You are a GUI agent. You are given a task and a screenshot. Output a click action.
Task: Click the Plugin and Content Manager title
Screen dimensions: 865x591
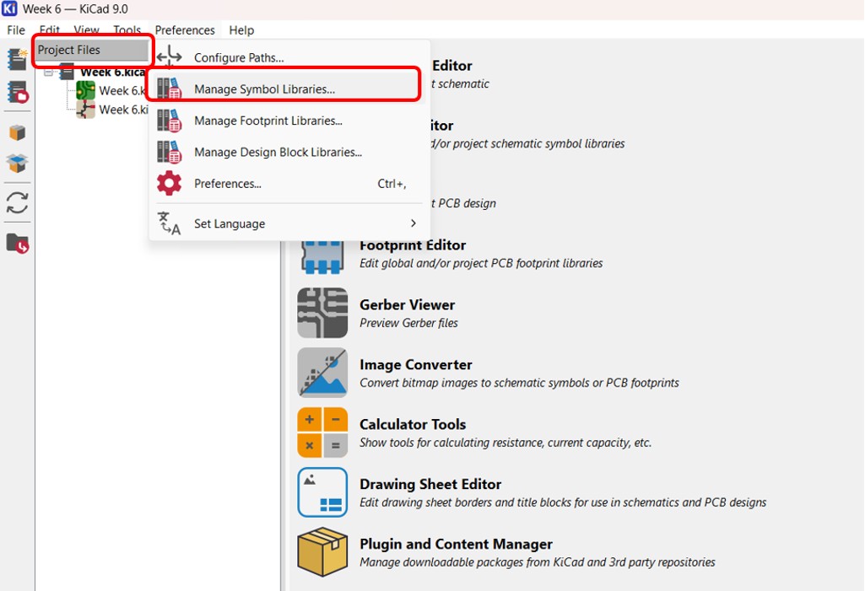coord(456,544)
